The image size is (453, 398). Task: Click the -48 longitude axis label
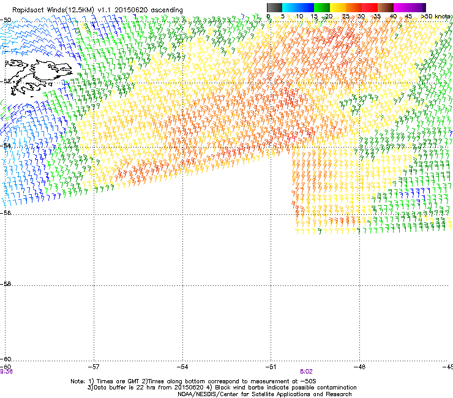(359, 367)
